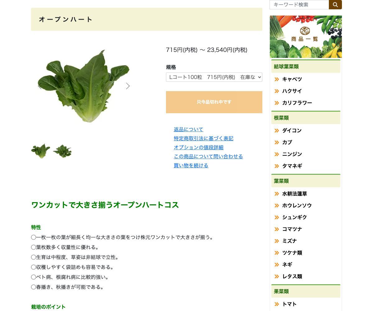This screenshot has height=311, width=373.
Task: Go to キャベツ category in sidebar
Action: (292, 79)
